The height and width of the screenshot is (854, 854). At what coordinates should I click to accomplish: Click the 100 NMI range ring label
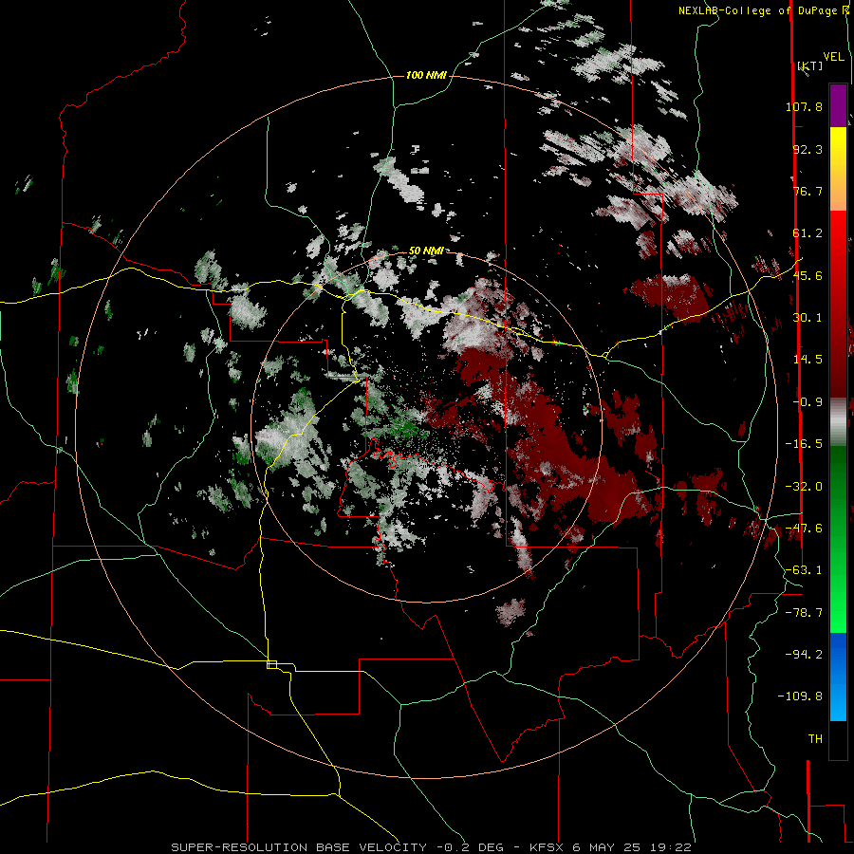pyautogui.click(x=426, y=75)
